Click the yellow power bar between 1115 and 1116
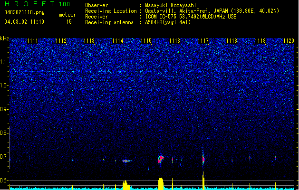Screen dimensions: 299x190 tap(161, 183)
